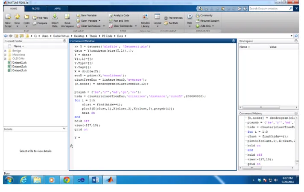
Task: Open Google Chrome from taskbar
Action: pos(67,180)
